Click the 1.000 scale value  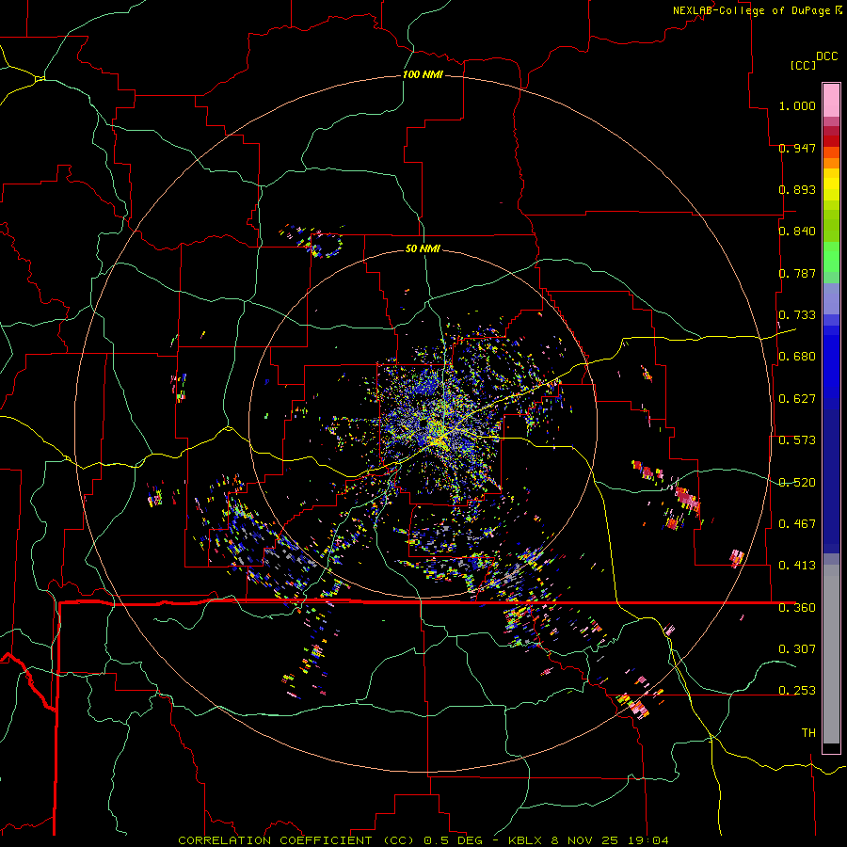coord(797,105)
